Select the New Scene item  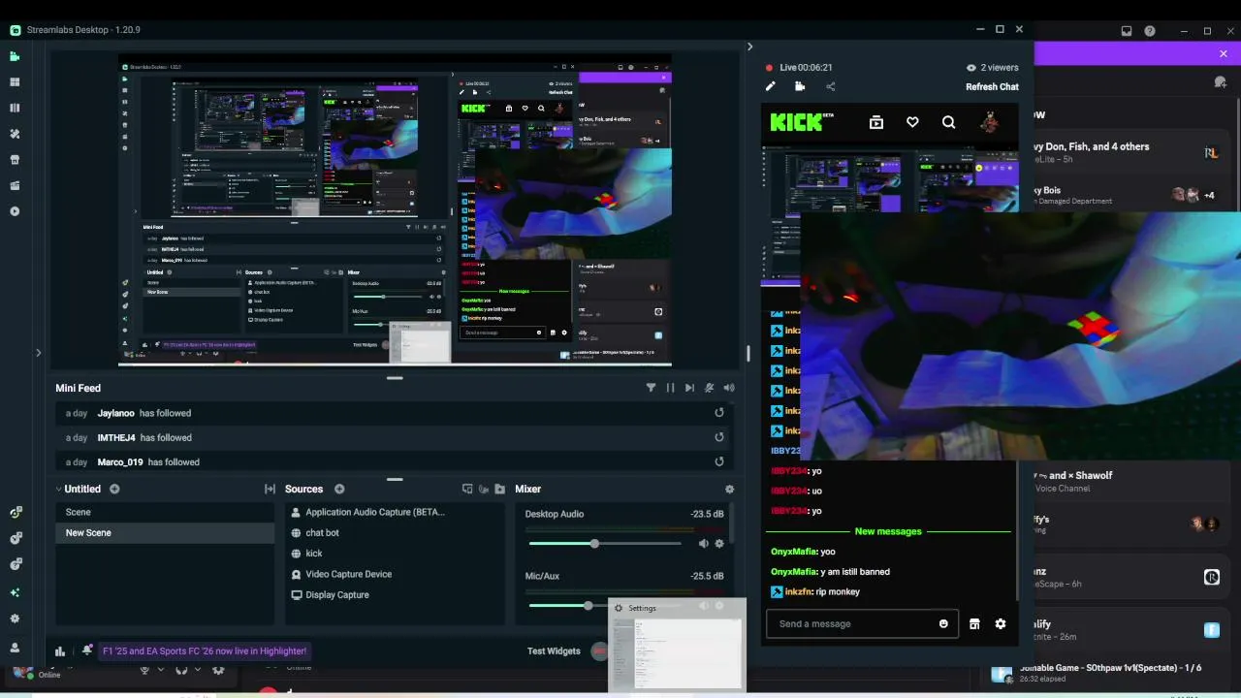pyautogui.click(x=165, y=532)
